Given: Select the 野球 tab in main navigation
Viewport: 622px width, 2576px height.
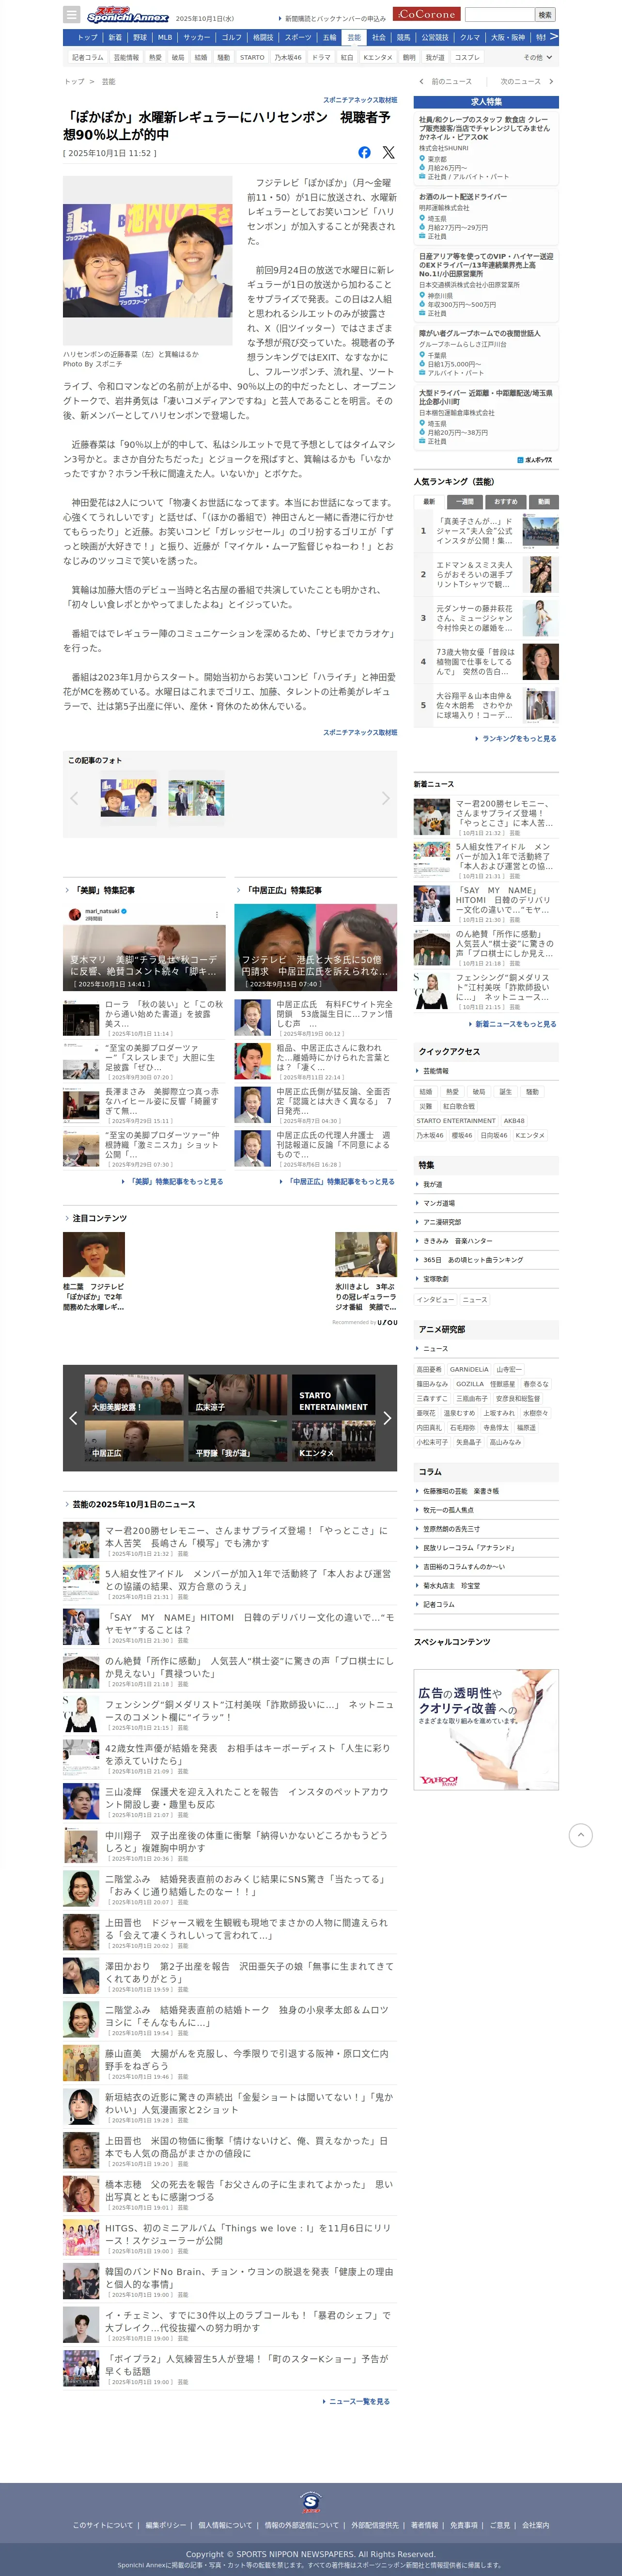Looking at the screenshot, I should click(140, 37).
